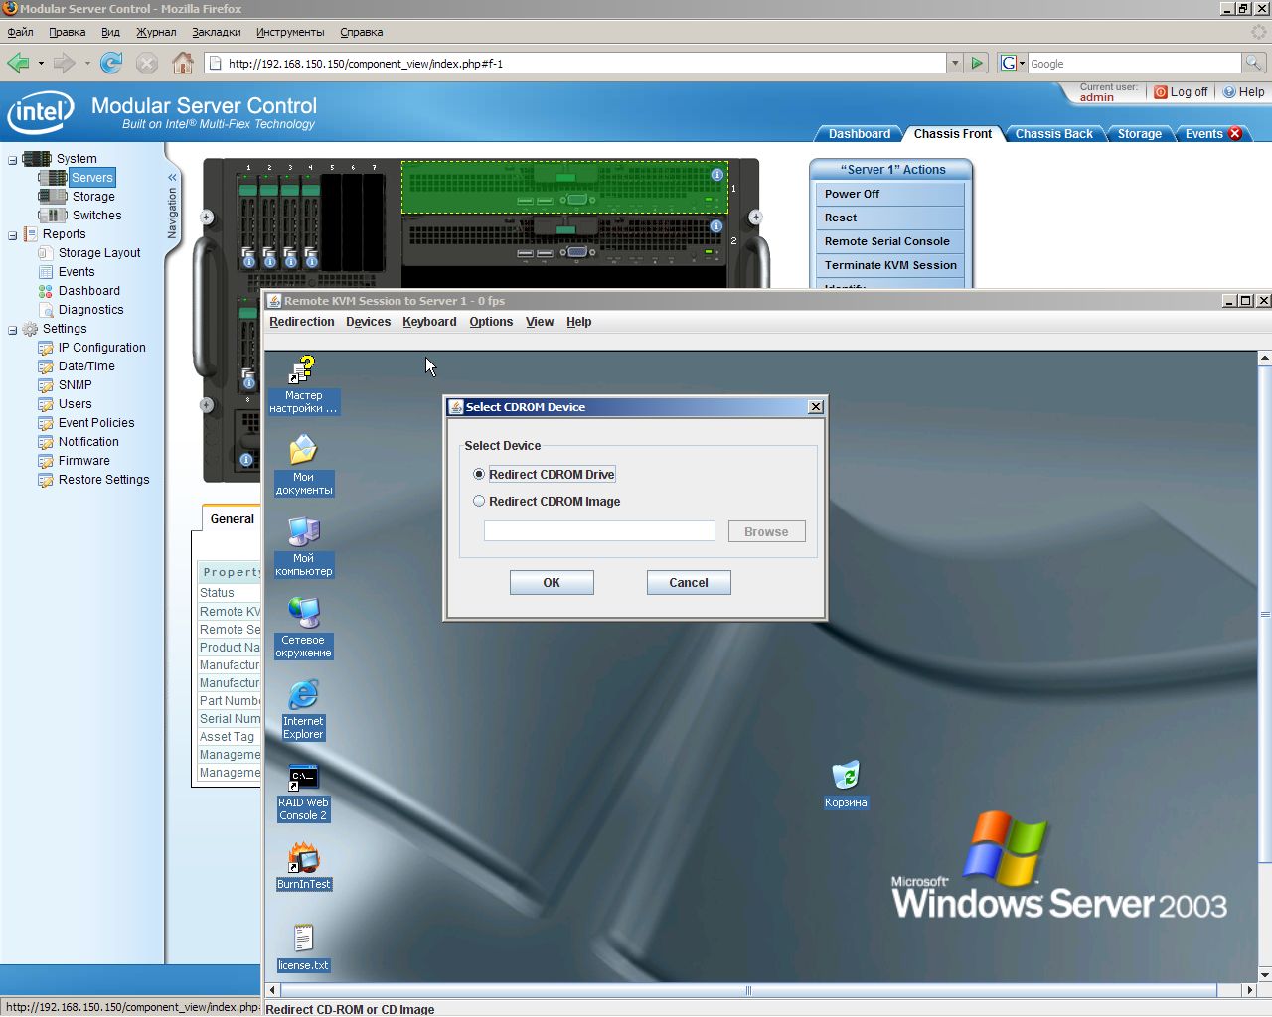Collapse the System tree node
The height and width of the screenshot is (1017, 1272).
coord(13,159)
